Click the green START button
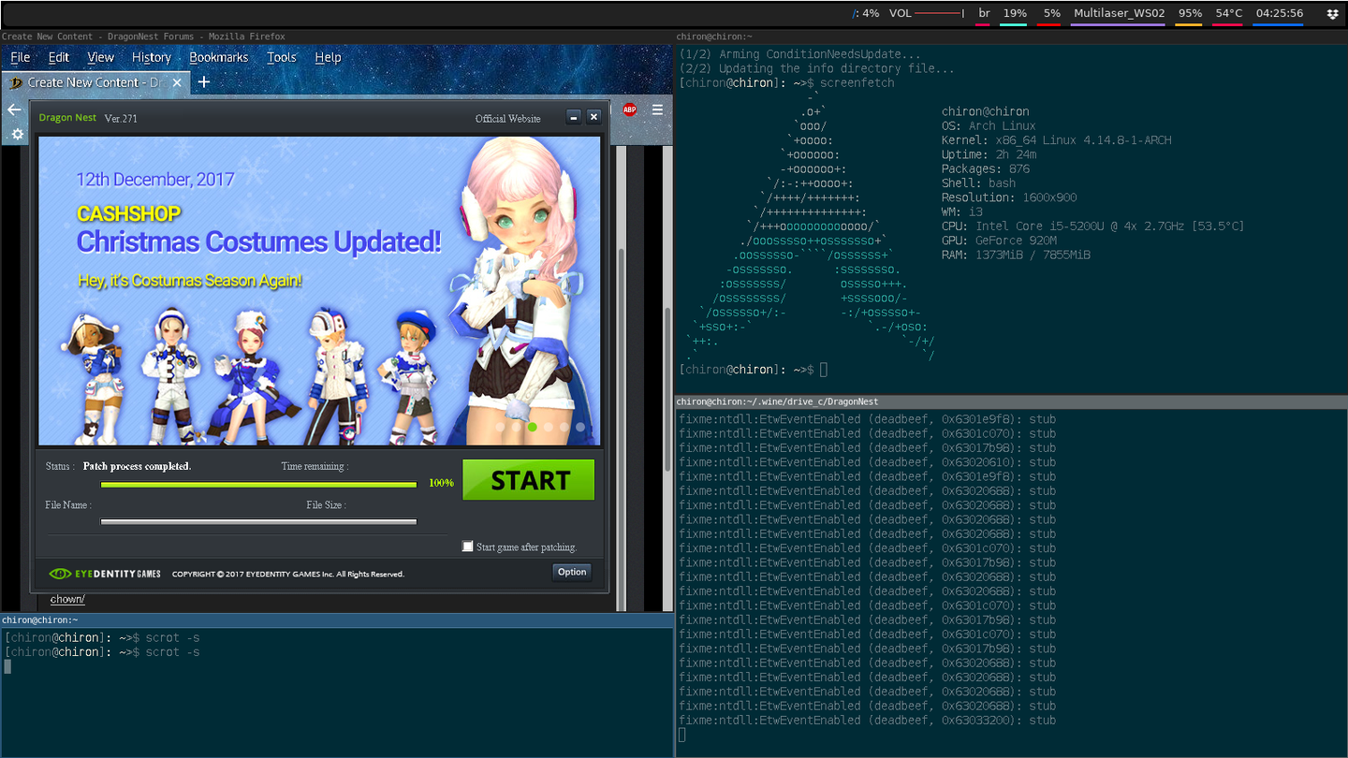 click(x=529, y=480)
